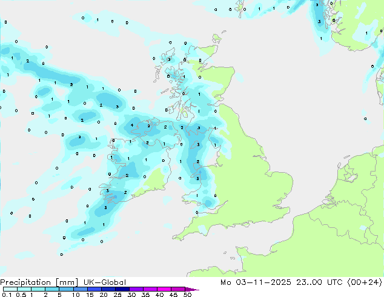The width and height of the screenshot is (384, 297).
Task: Select the legend swatch between 10 and 15
Action: pyautogui.click(x=81, y=289)
